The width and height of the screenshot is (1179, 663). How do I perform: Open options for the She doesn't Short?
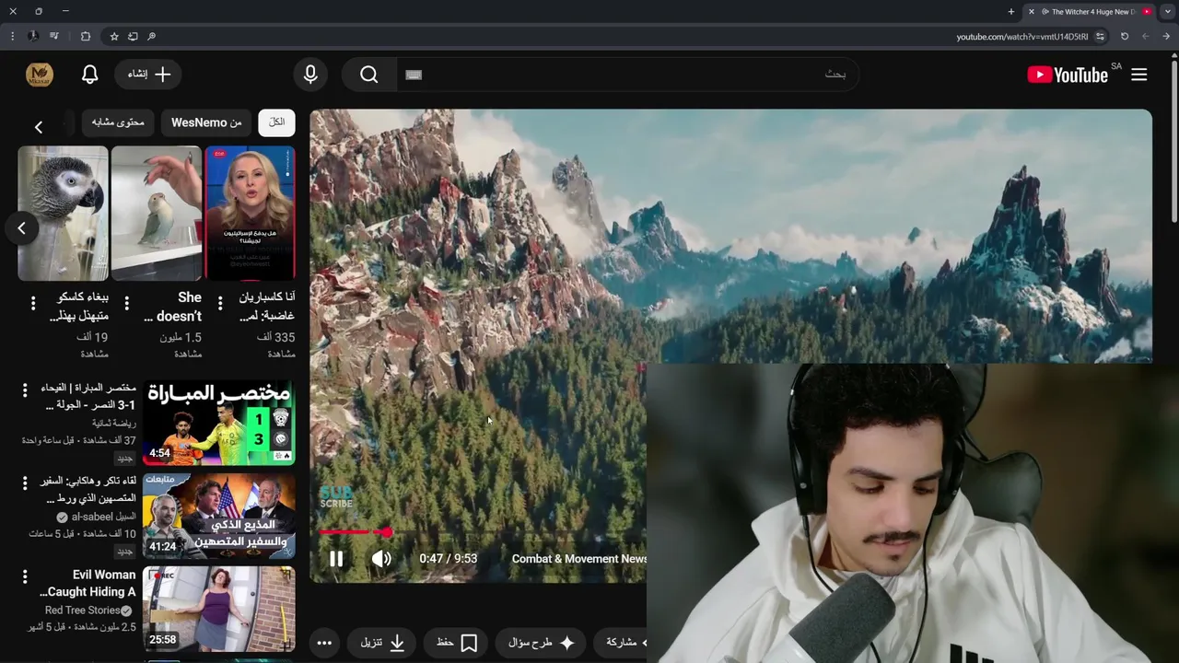tap(126, 303)
